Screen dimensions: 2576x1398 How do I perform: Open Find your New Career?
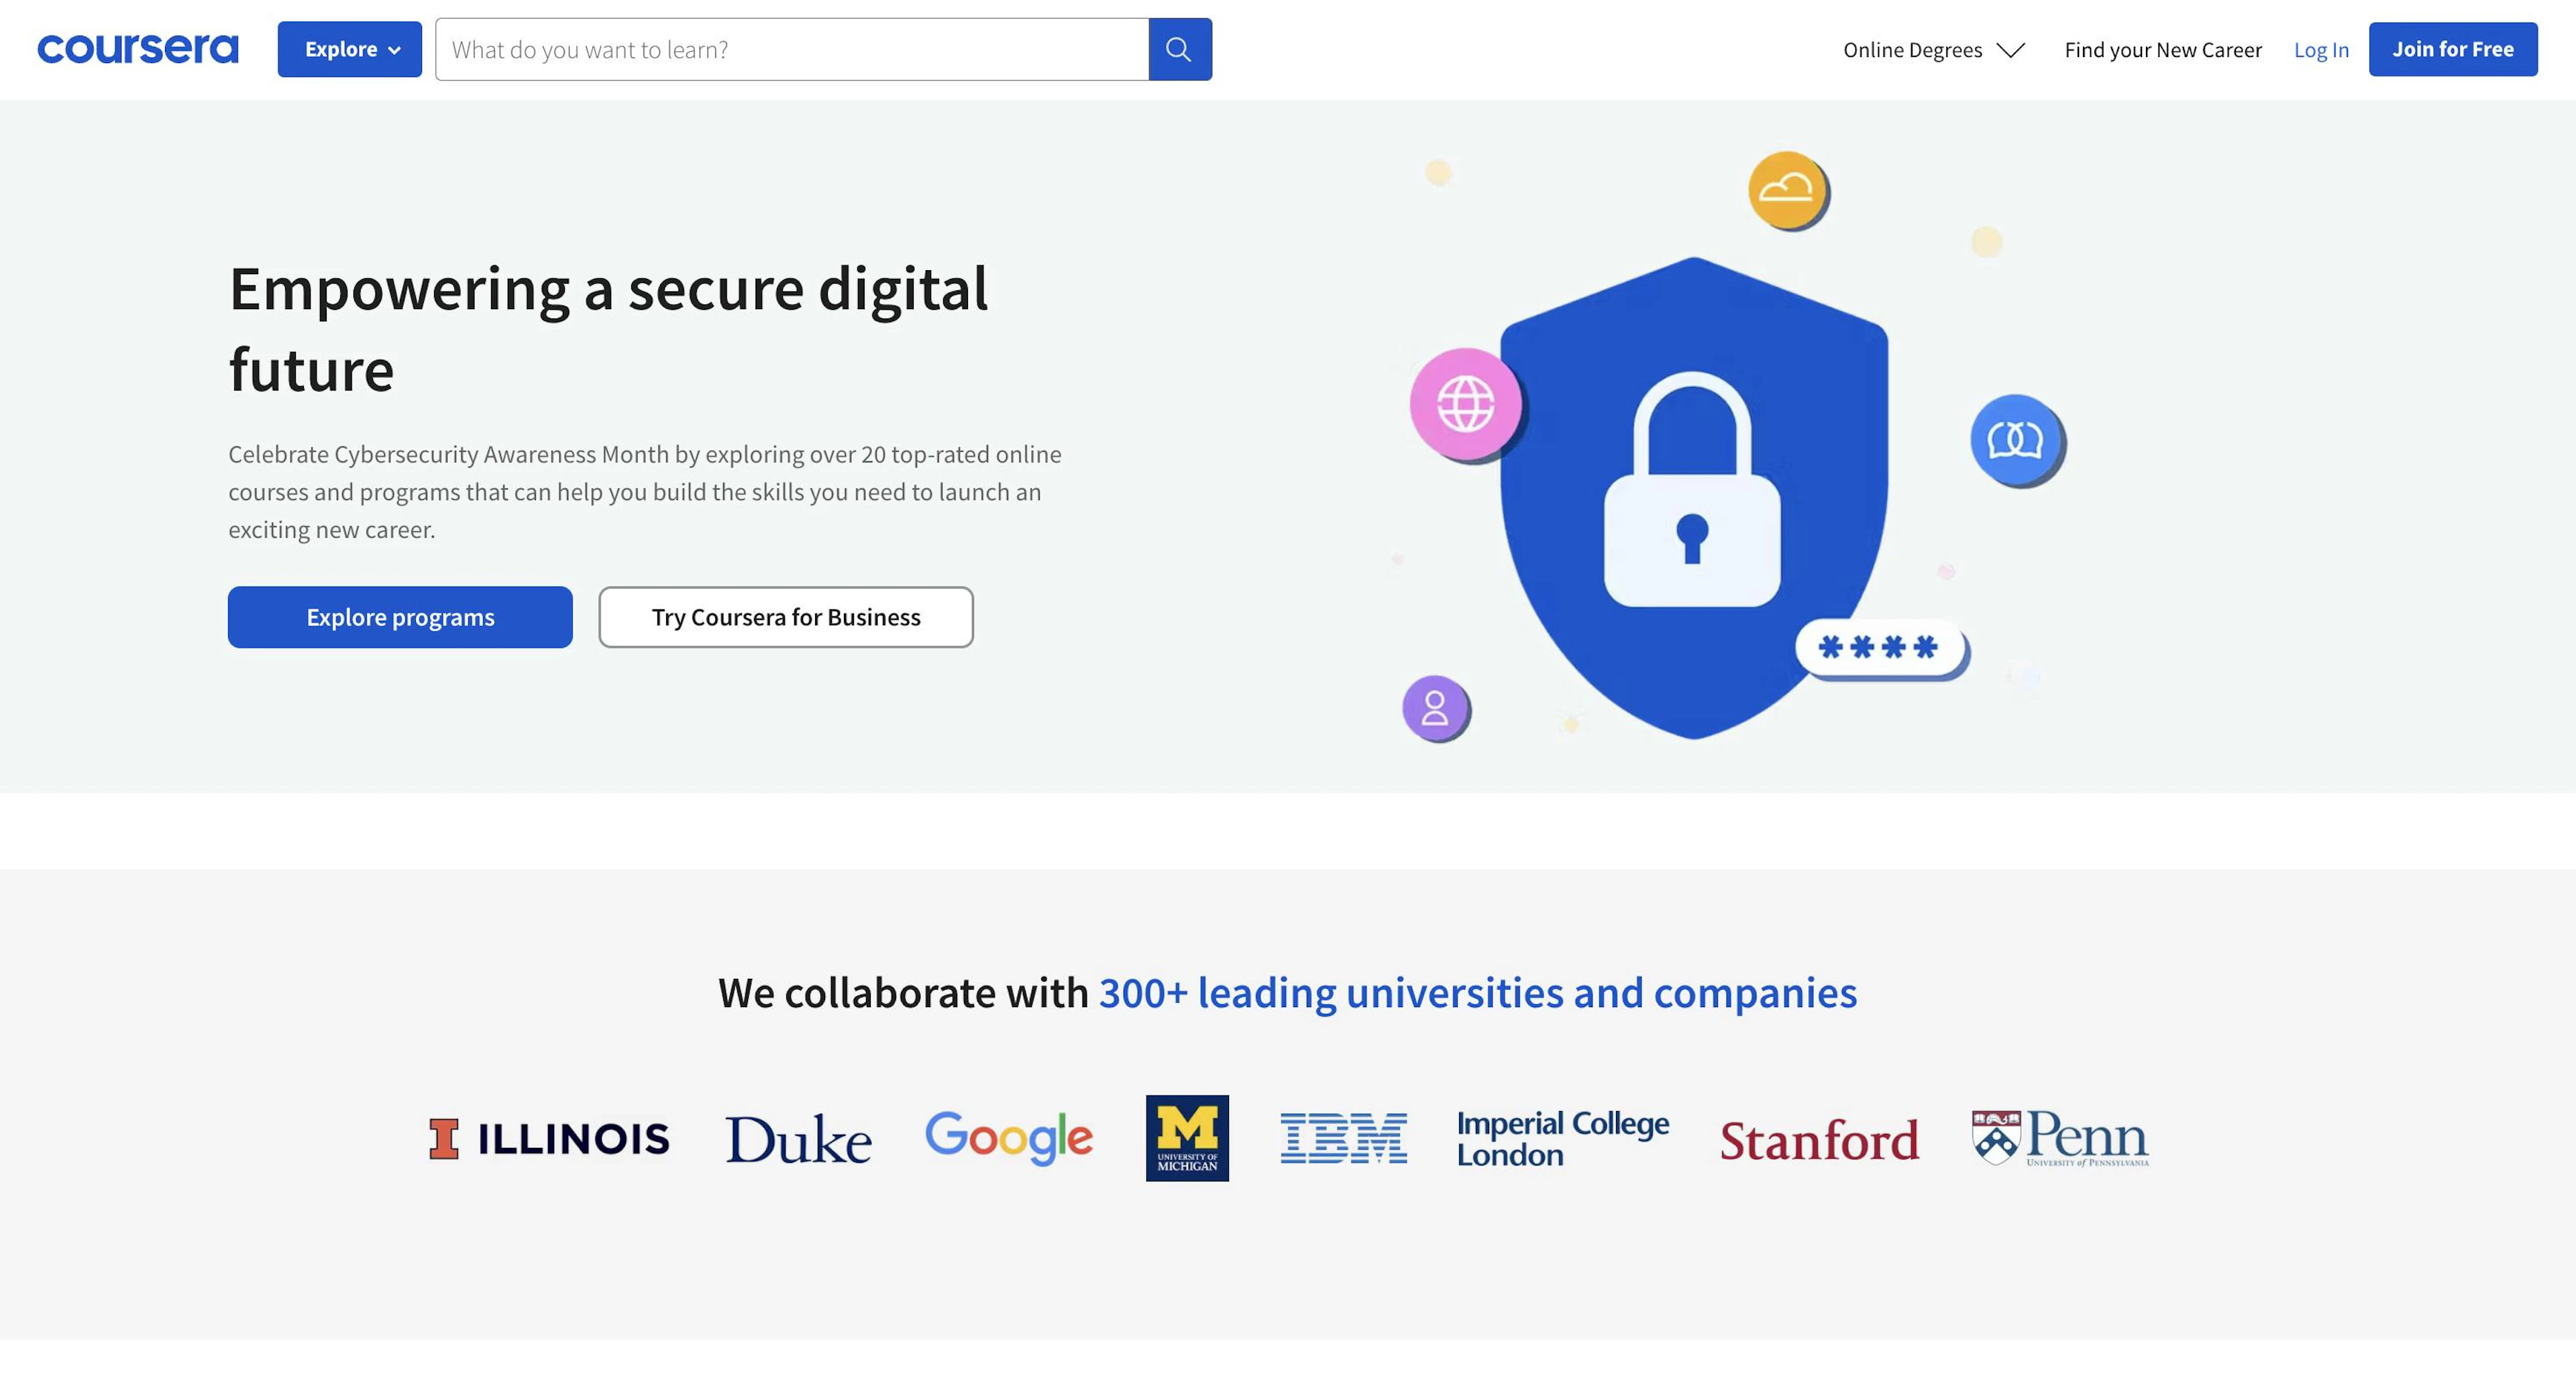[2163, 50]
